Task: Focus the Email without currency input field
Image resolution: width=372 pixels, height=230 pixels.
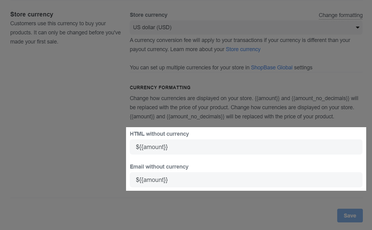Action: point(246,180)
